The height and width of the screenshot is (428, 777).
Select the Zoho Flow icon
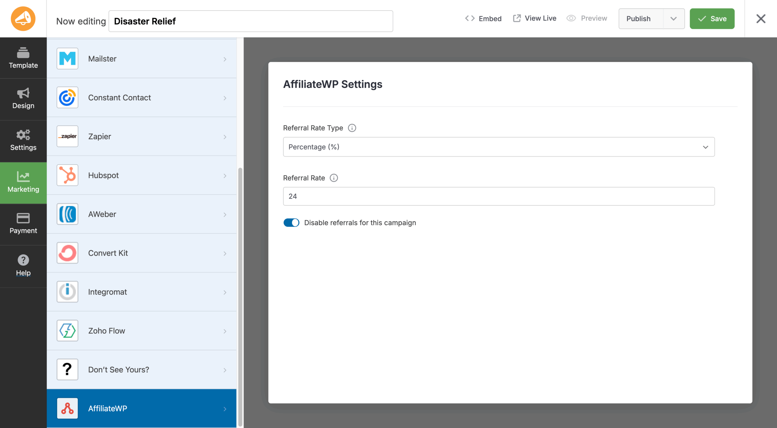point(67,331)
